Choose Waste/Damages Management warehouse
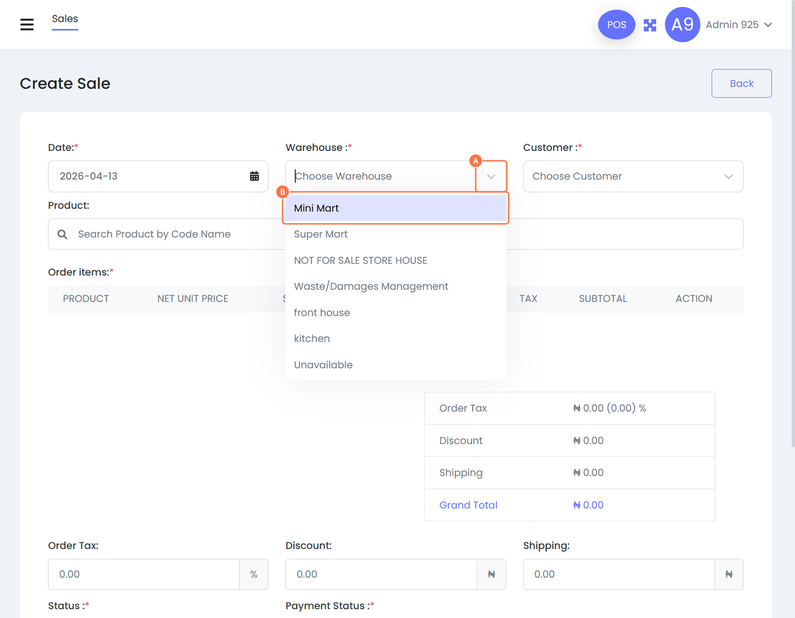The height and width of the screenshot is (618, 795). 371,286
